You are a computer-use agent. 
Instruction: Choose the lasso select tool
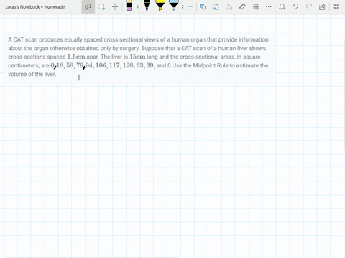pos(102,6)
